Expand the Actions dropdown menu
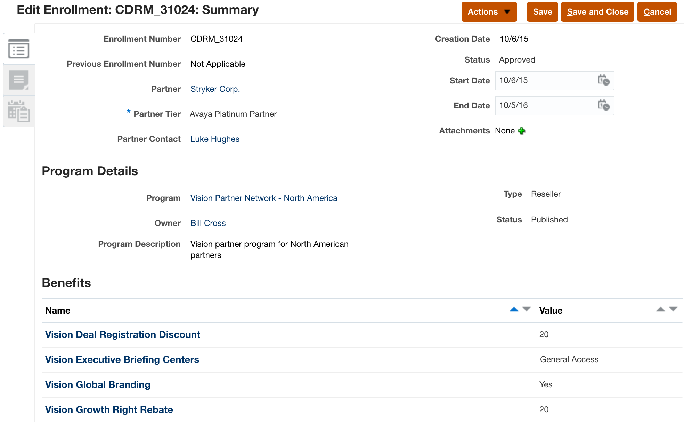The image size is (684, 422). coord(489,12)
